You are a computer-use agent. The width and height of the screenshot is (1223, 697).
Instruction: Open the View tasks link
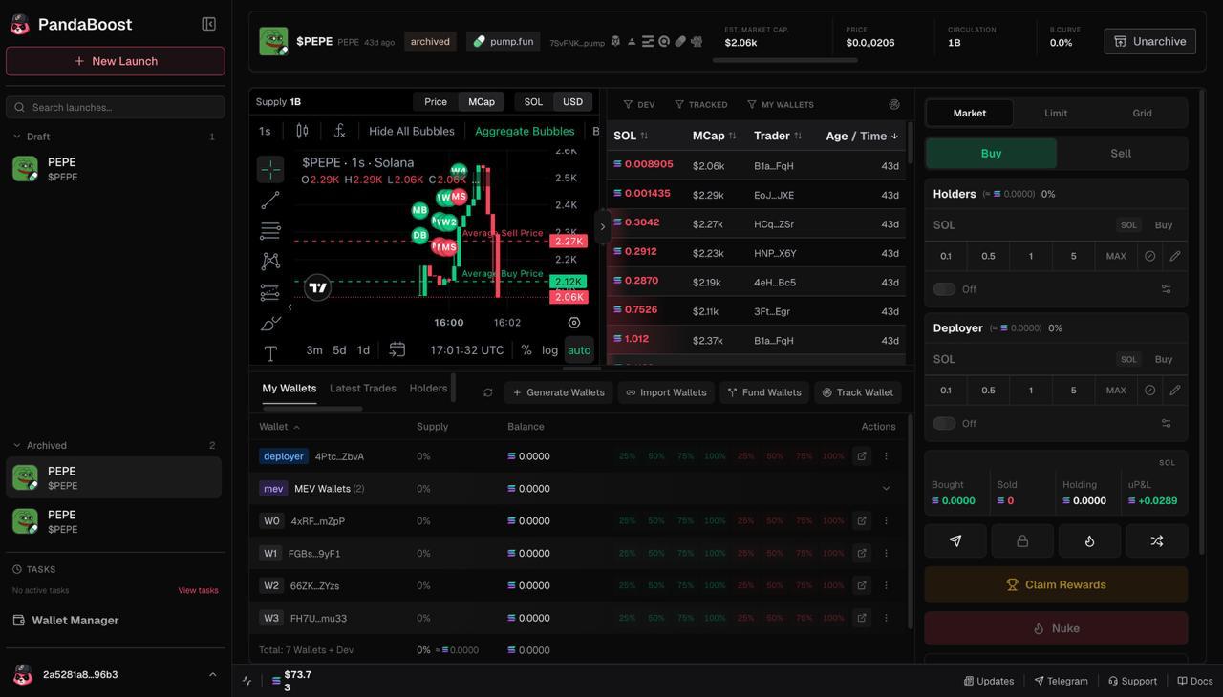click(x=198, y=590)
